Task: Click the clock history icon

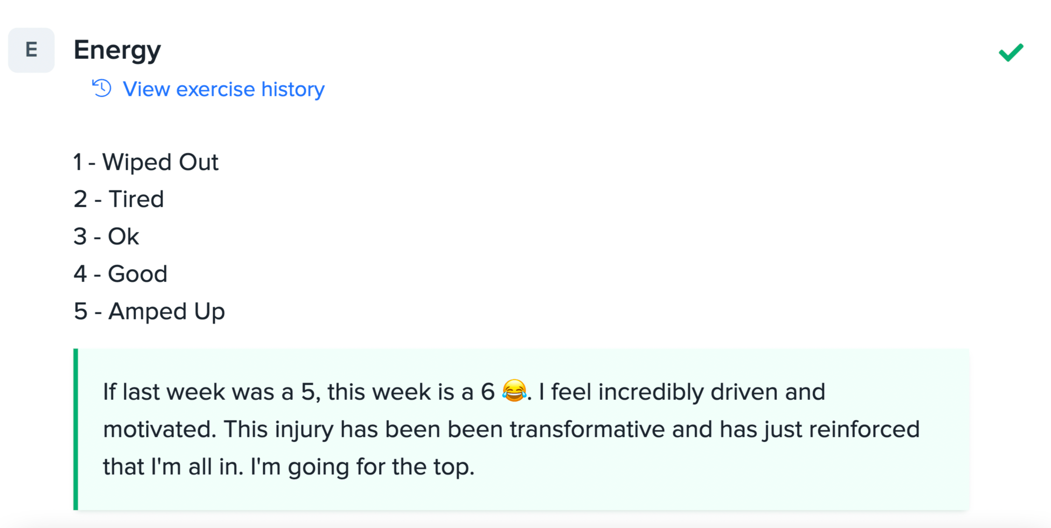Action: point(102,88)
